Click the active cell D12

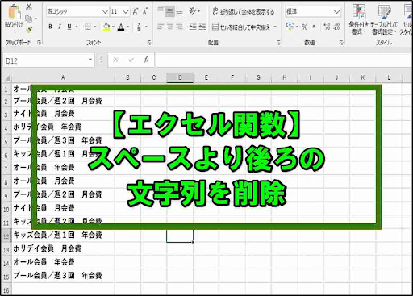coord(180,236)
